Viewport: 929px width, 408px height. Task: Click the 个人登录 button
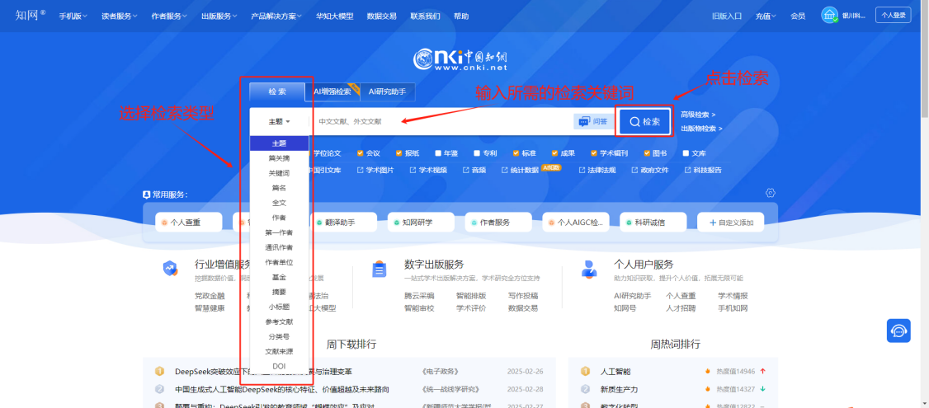[x=894, y=16]
